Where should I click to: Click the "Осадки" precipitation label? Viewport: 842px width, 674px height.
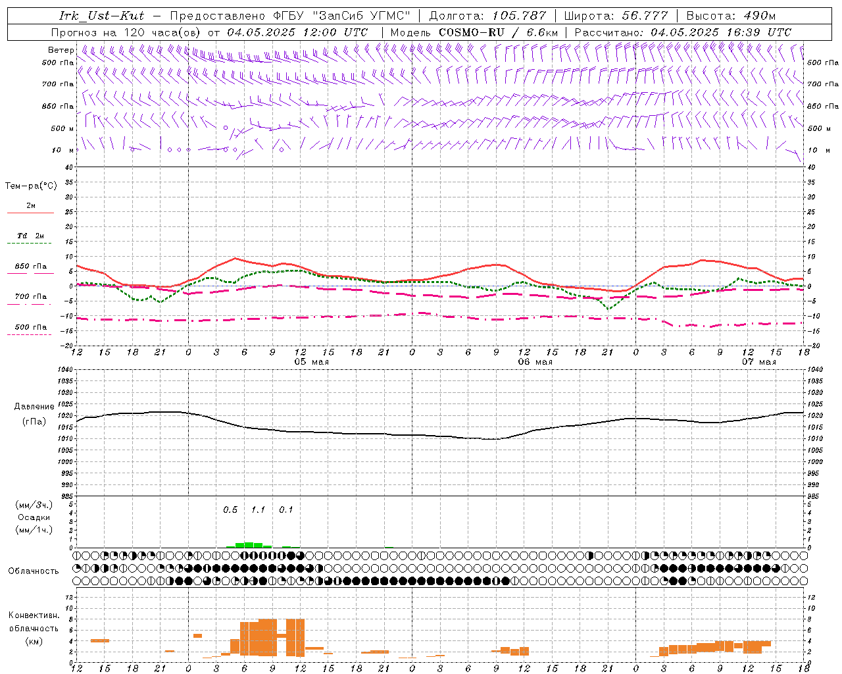[34, 517]
